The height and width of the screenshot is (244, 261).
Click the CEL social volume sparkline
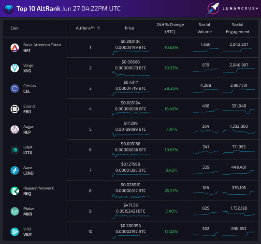(x=206, y=91)
